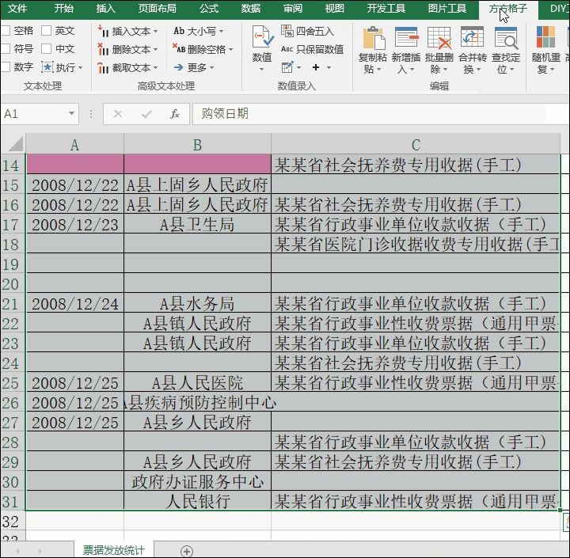Image resolution: width=570 pixels, height=558 pixels.
Task: Switch to the 开发工具 tab
Action: tap(386, 8)
